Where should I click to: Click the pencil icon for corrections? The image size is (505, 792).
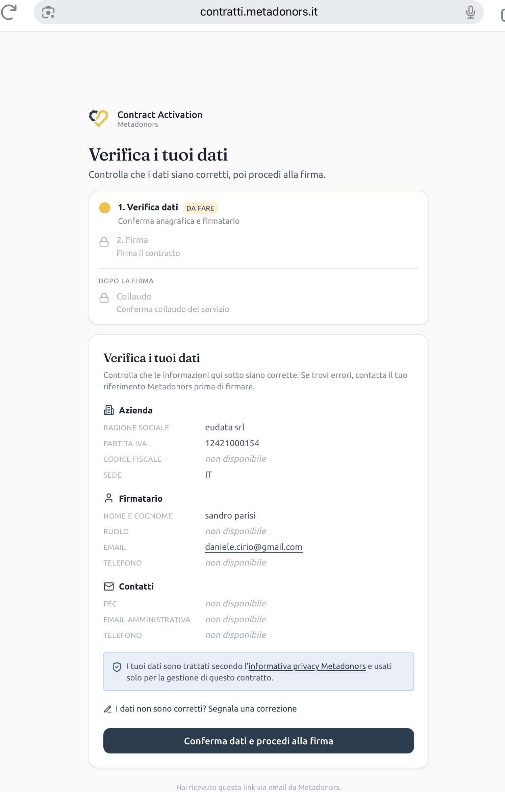click(108, 709)
